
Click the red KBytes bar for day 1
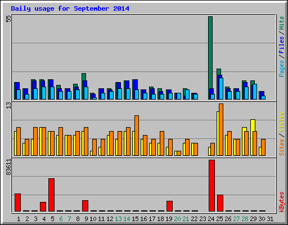tap(17, 202)
